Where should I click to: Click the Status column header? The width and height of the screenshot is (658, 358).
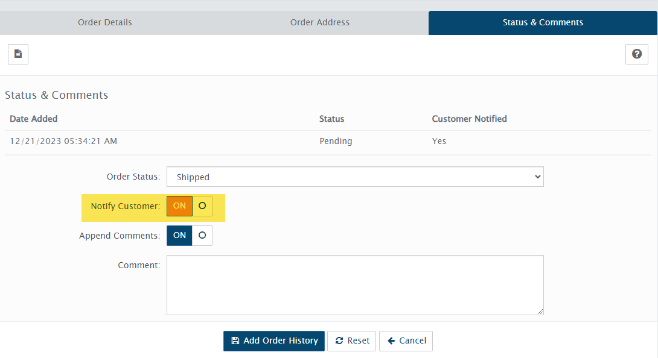[x=331, y=119]
